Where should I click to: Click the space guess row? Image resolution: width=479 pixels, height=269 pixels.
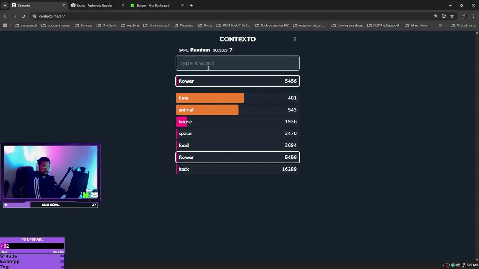[x=238, y=133]
